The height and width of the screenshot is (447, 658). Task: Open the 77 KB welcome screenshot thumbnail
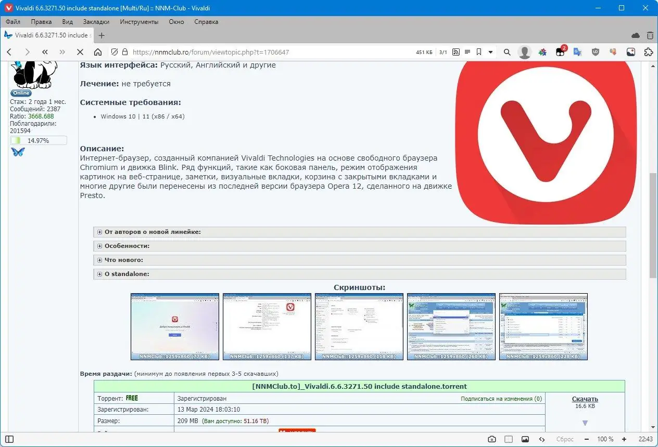(175, 326)
